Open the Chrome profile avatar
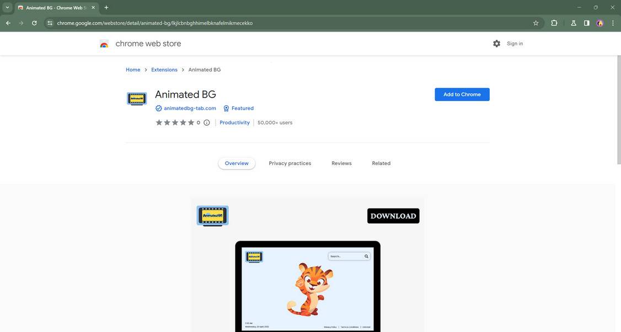 [x=599, y=23]
